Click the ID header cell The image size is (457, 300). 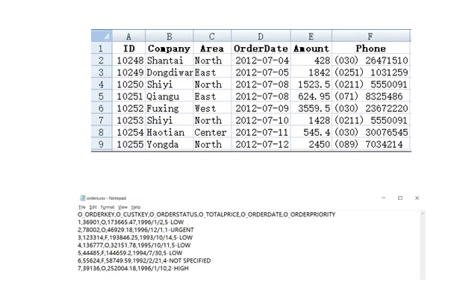tap(129, 48)
